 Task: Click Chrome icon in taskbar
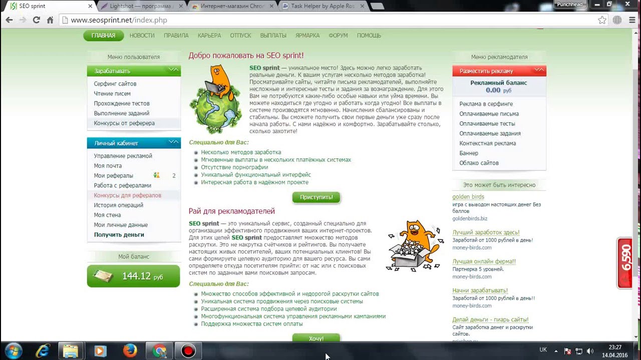159,351
